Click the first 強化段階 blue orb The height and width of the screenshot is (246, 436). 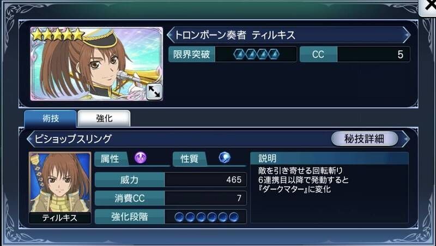(179, 217)
